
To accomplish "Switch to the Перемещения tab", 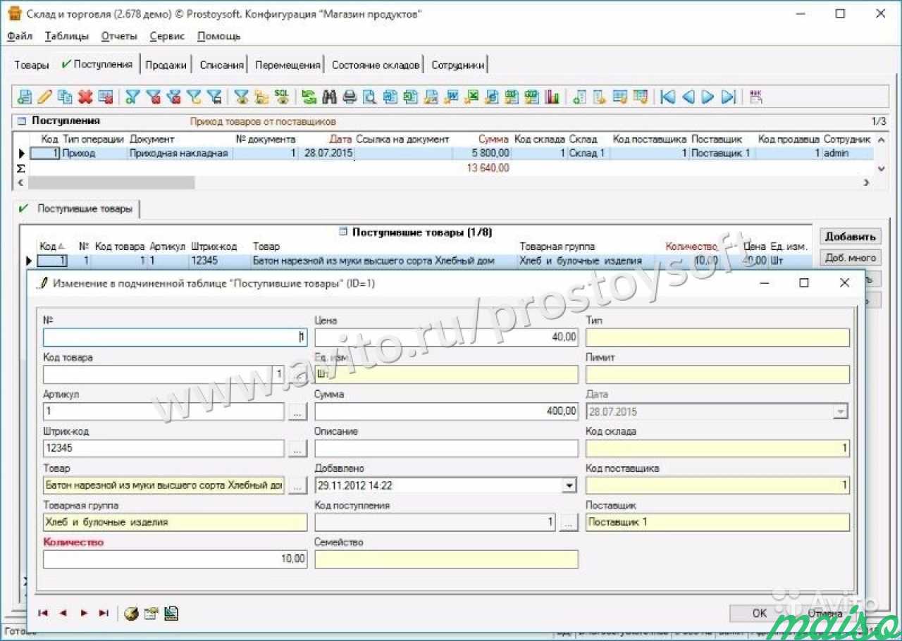I will pyautogui.click(x=288, y=65).
